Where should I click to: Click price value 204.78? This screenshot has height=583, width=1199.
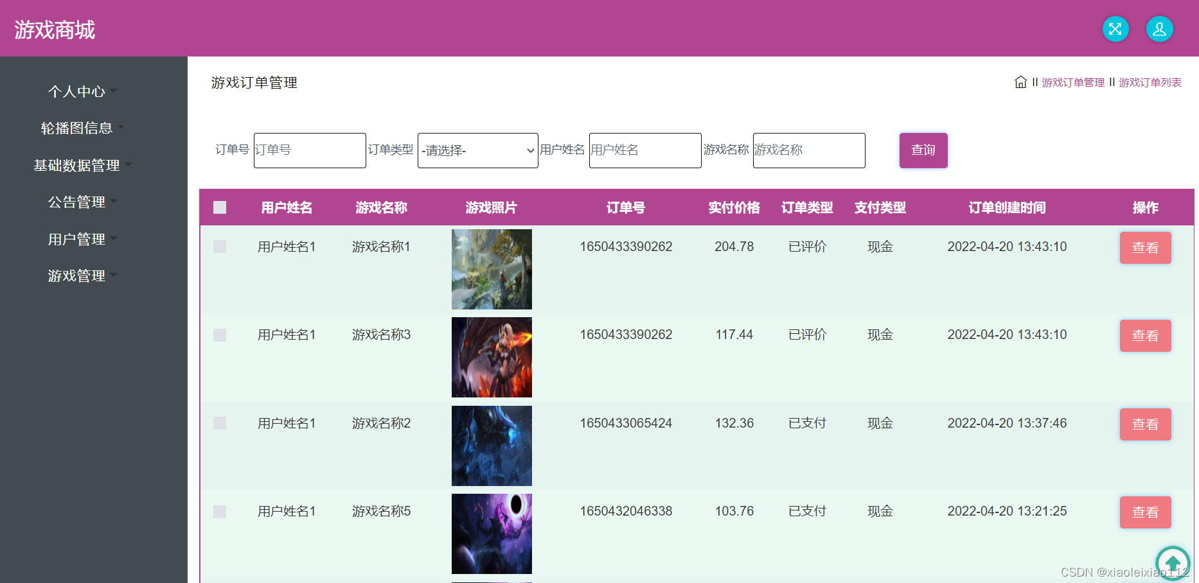tap(734, 247)
